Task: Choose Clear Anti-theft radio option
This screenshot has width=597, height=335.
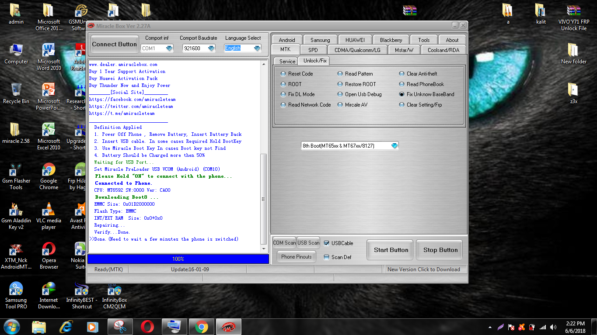Action: (x=418, y=74)
